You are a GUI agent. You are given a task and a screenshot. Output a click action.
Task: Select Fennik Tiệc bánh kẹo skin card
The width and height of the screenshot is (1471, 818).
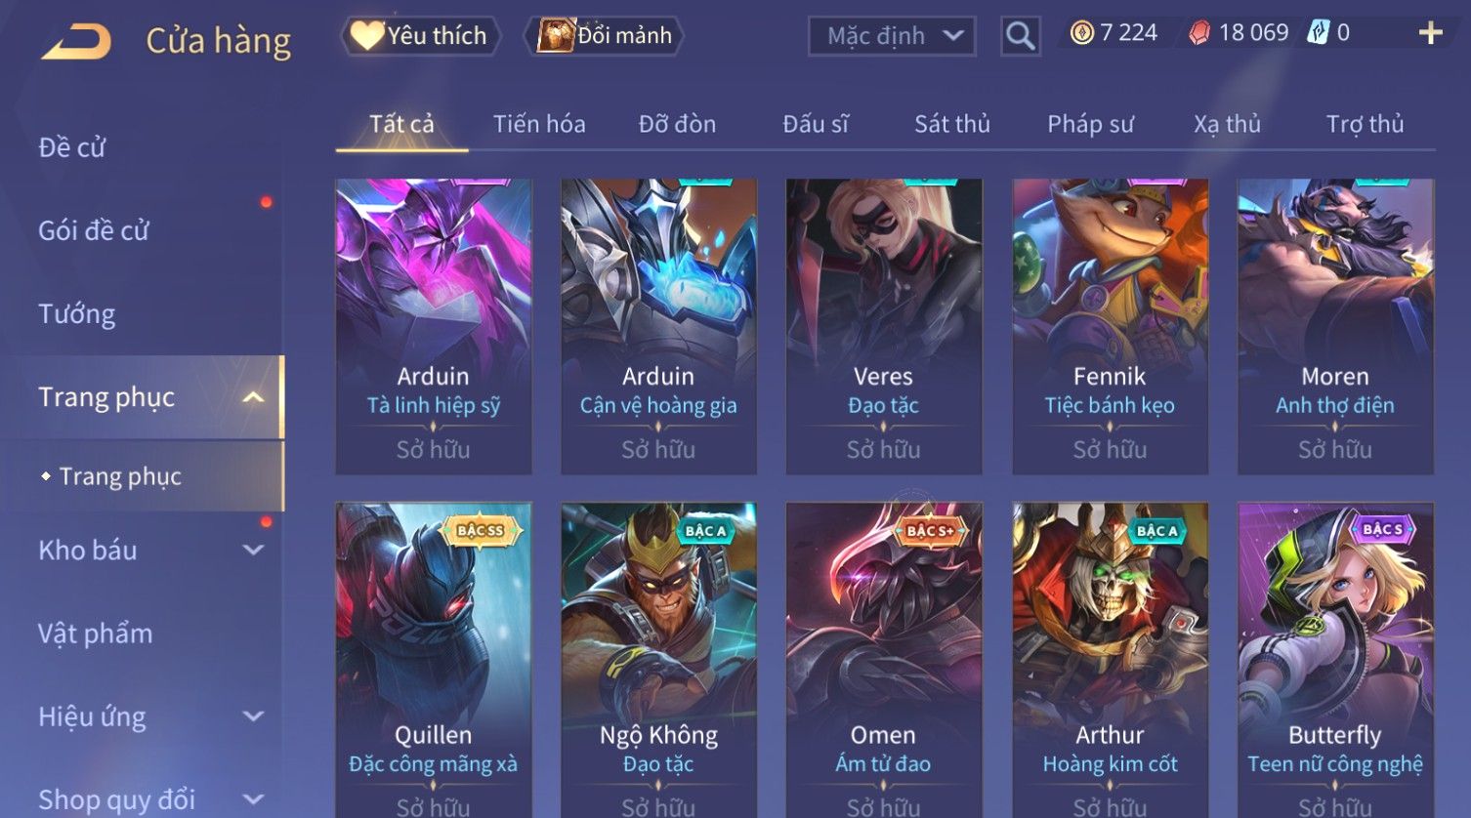point(1110,326)
